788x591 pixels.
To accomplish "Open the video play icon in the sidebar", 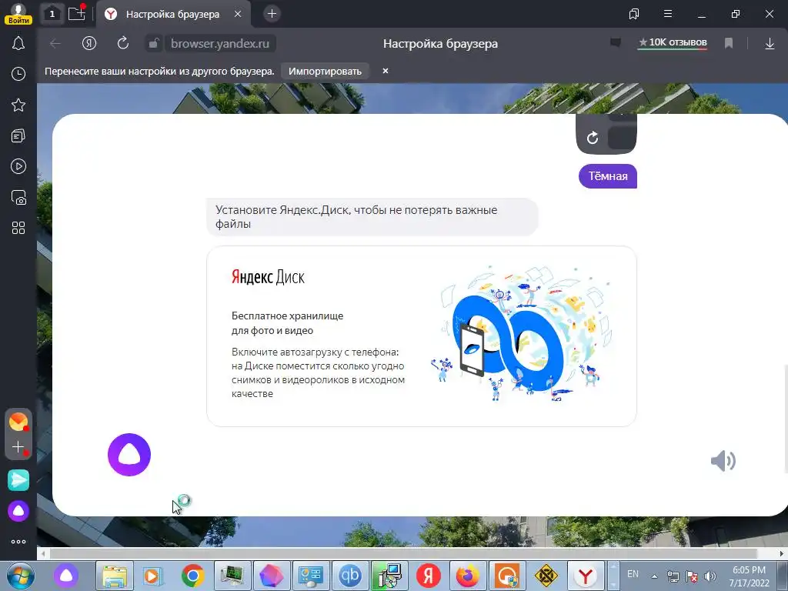I will click(x=18, y=166).
